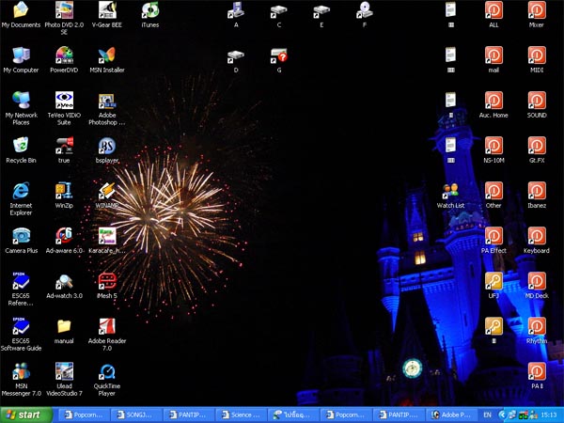
Task: Select the NS-10M shortcut icon
Action: (x=493, y=146)
